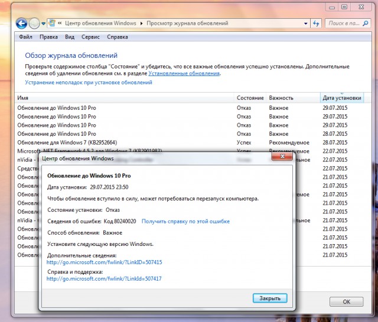Sort by the Дата установки column header
Screen dimensions: 378x322
pyautogui.click(x=342, y=98)
